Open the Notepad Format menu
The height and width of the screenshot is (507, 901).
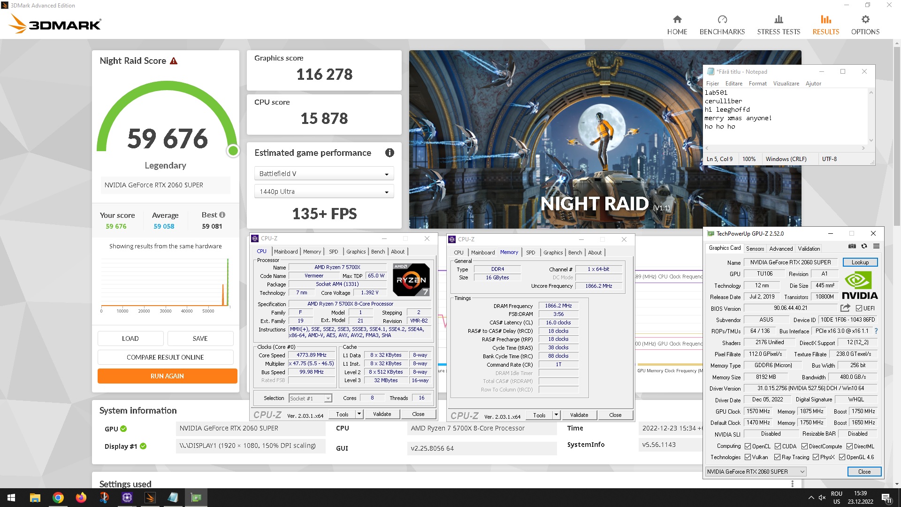(757, 84)
